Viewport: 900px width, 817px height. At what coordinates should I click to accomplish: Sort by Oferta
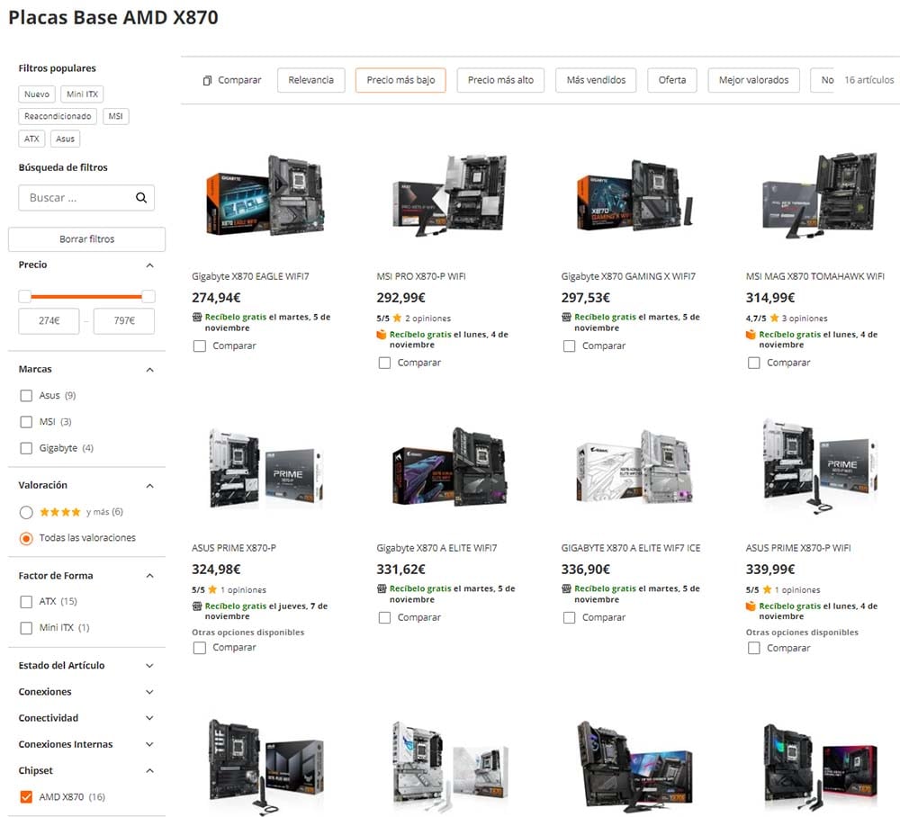[x=672, y=80]
